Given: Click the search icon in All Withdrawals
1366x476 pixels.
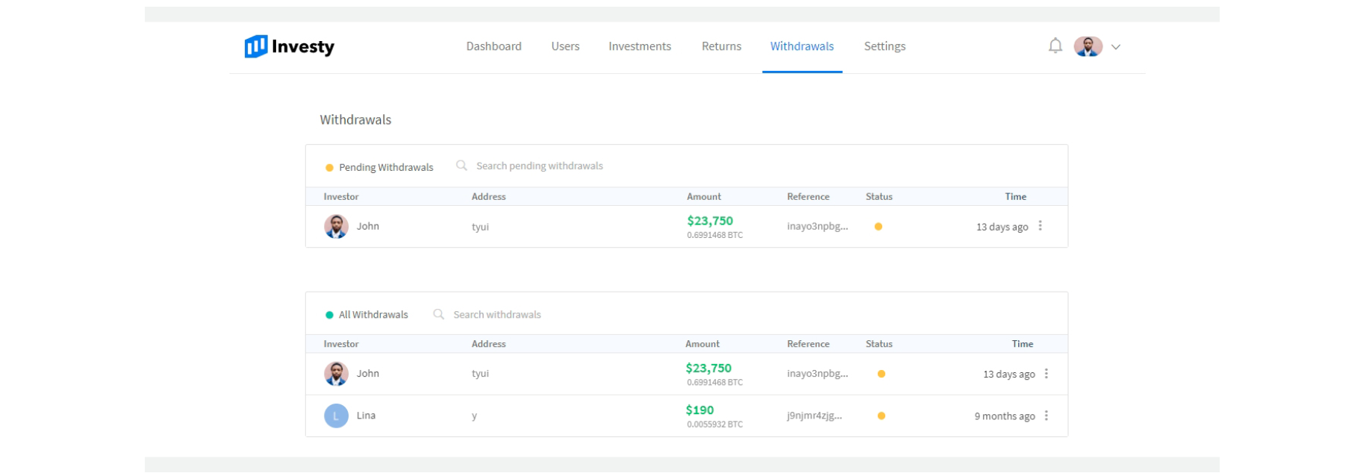Looking at the screenshot, I should point(439,315).
